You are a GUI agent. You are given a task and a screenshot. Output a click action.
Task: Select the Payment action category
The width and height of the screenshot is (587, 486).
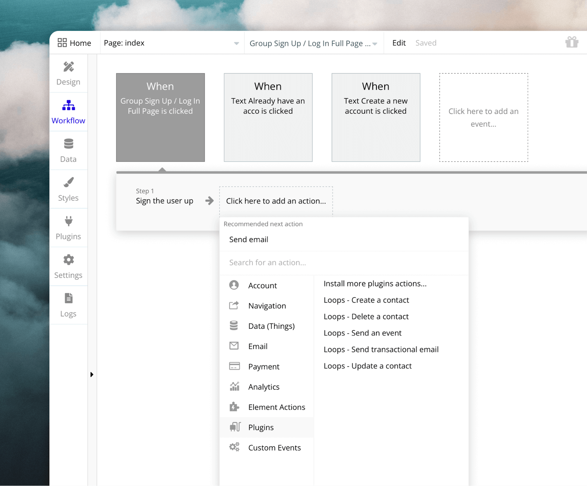click(x=264, y=366)
